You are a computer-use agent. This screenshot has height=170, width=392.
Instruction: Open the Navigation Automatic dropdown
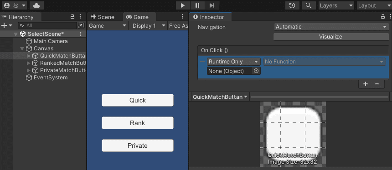(331, 27)
